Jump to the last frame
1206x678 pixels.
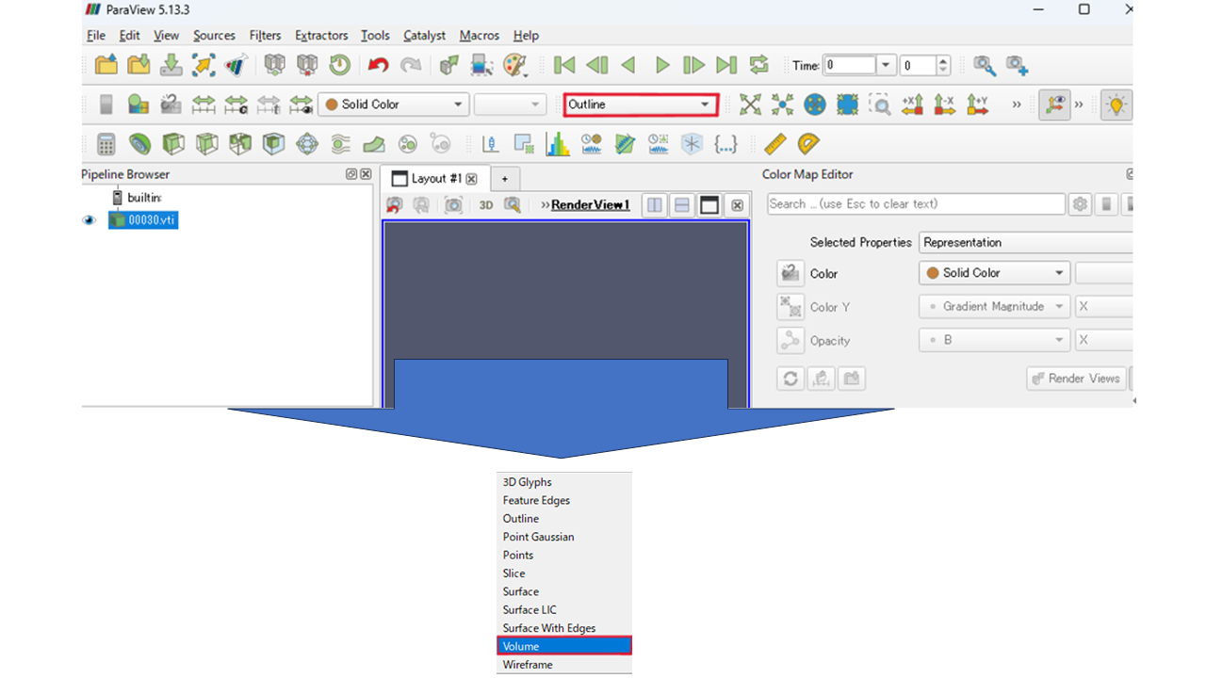726,64
